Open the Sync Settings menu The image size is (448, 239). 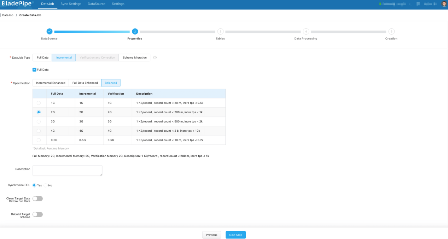[71, 4]
